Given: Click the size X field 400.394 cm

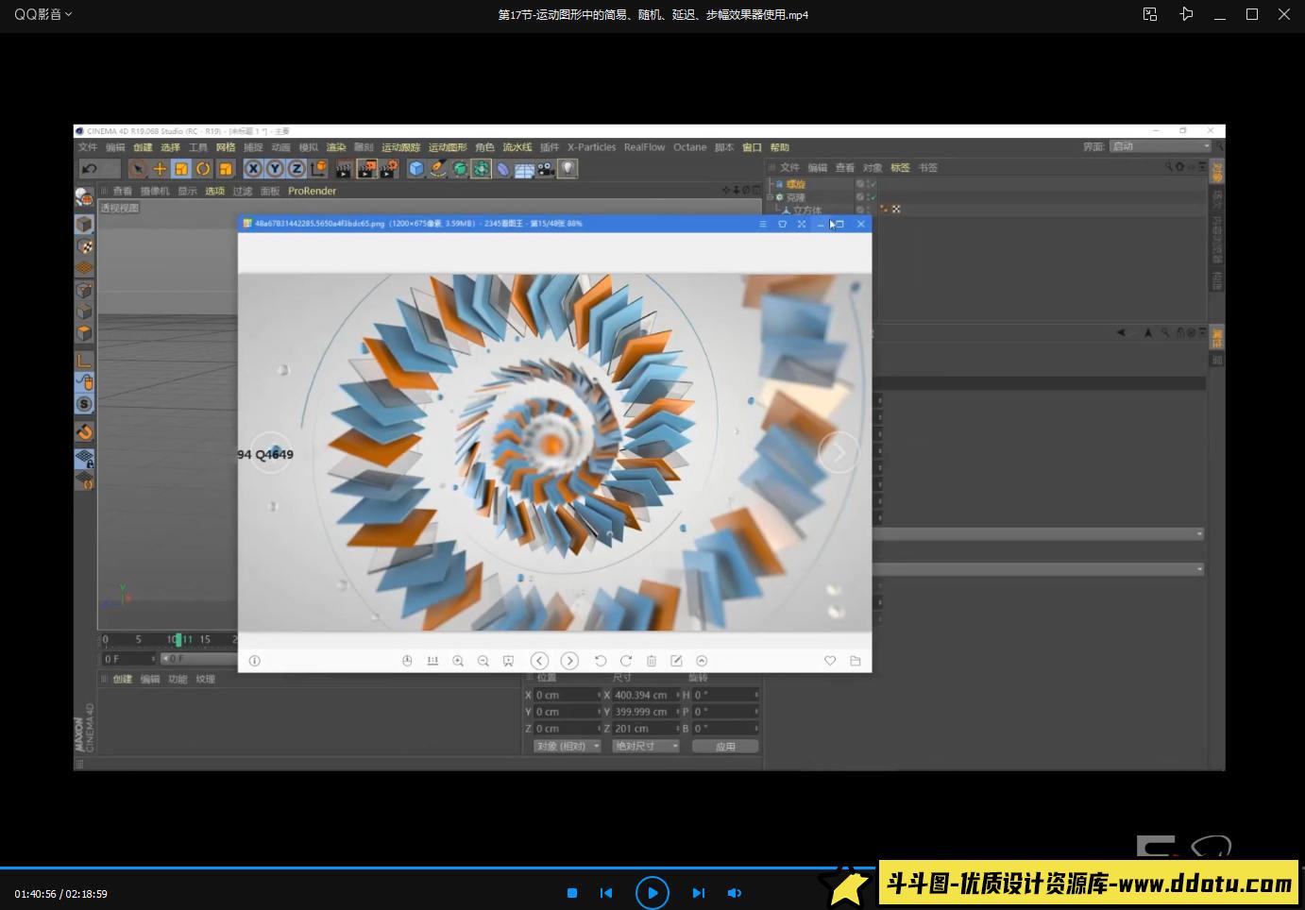Looking at the screenshot, I should tap(647, 695).
